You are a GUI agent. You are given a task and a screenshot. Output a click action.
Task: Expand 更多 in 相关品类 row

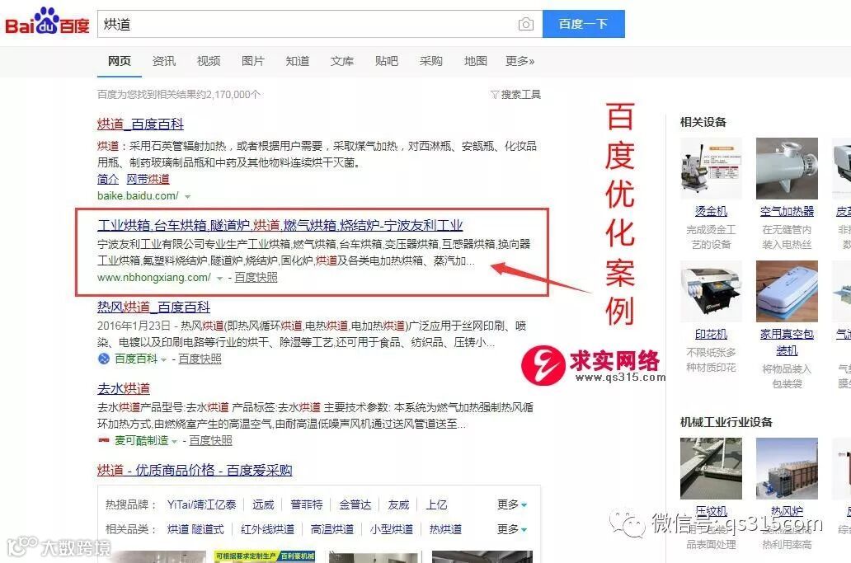(x=512, y=529)
